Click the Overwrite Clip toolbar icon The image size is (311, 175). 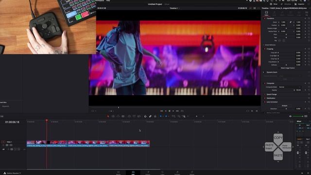click(134, 116)
